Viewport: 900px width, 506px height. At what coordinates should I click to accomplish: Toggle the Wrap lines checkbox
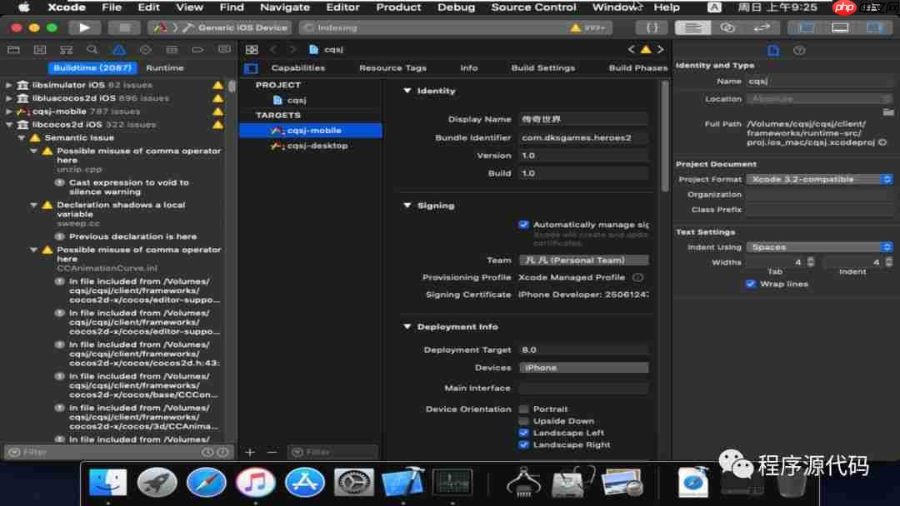point(750,285)
